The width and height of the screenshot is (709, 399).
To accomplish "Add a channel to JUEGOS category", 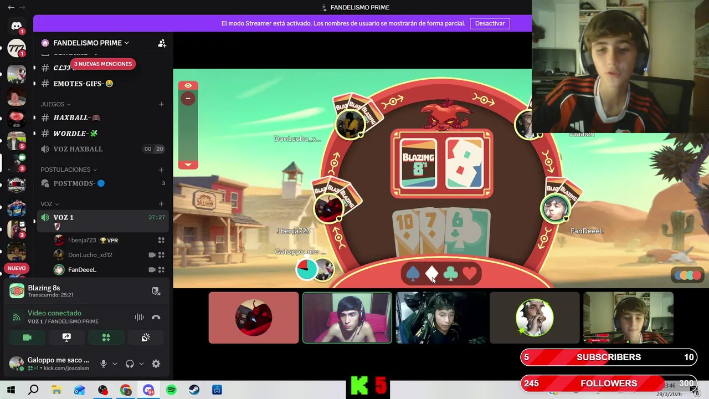I will tap(161, 104).
